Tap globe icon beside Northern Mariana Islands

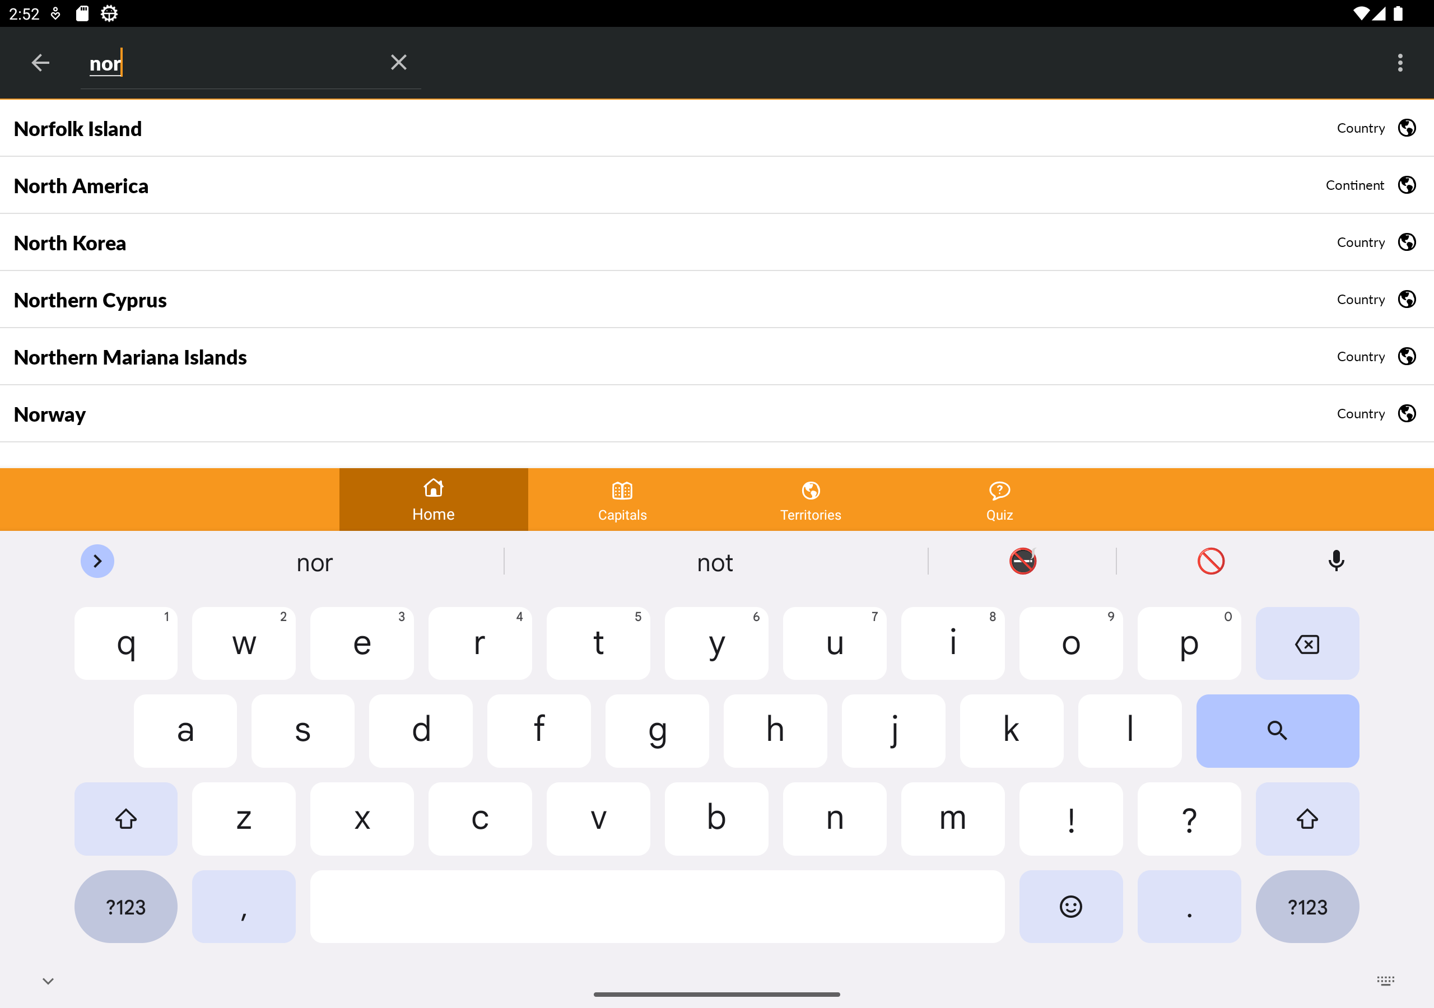[1407, 357]
